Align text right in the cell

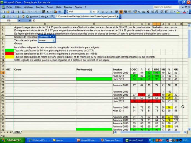pos(125,12)
